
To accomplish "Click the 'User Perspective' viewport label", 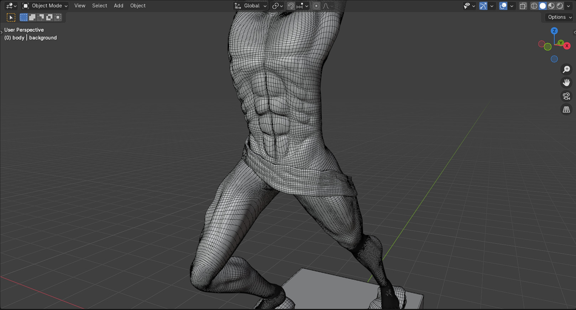I will pyautogui.click(x=24, y=30).
